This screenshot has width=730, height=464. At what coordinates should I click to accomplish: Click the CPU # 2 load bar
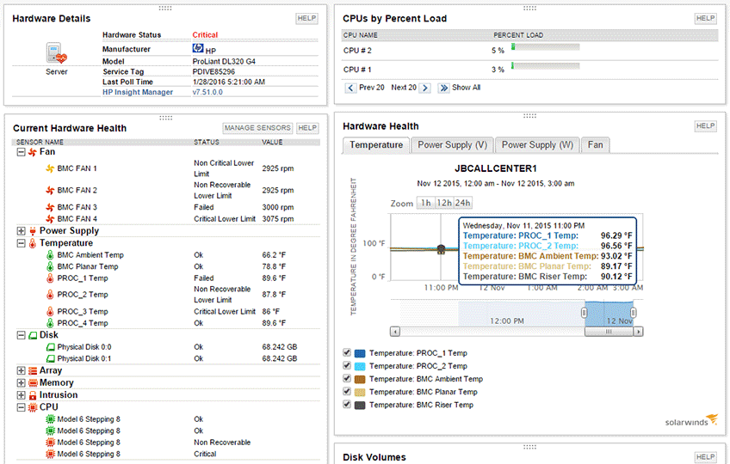point(546,47)
